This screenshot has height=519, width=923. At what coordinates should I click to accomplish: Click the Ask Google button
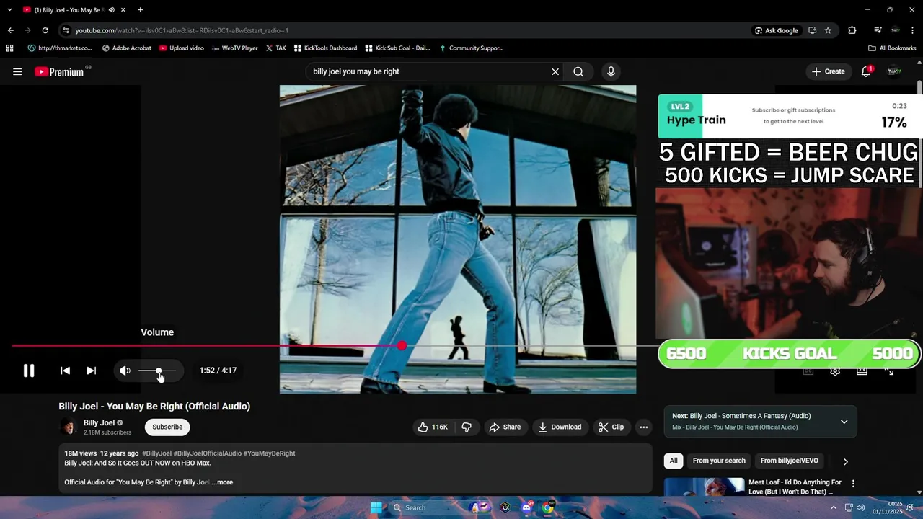pos(777,30)
